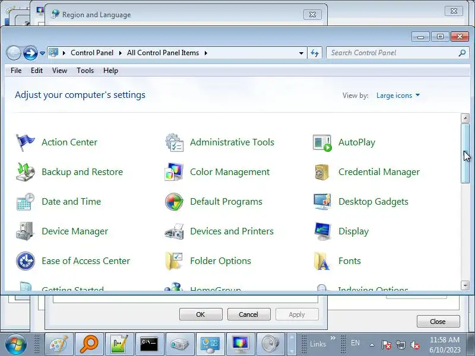Expand the arrow after Control Panel breadcrumb

click(x=121, y=53)
